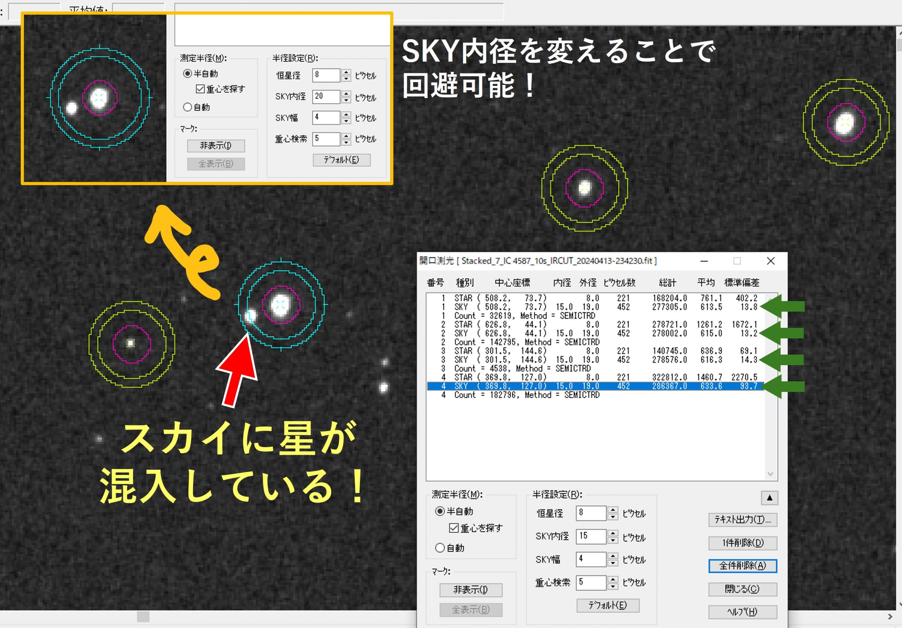The width and height of the screenshot is (902, 628).
Task: Hide marks with 非表示(I) button in dialog
Action: 470,590
